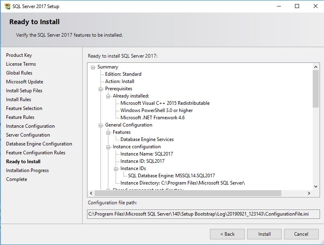Collapse the Prerequisites tree node
This screenshot has height=245, width=324.
pos(101,89)
